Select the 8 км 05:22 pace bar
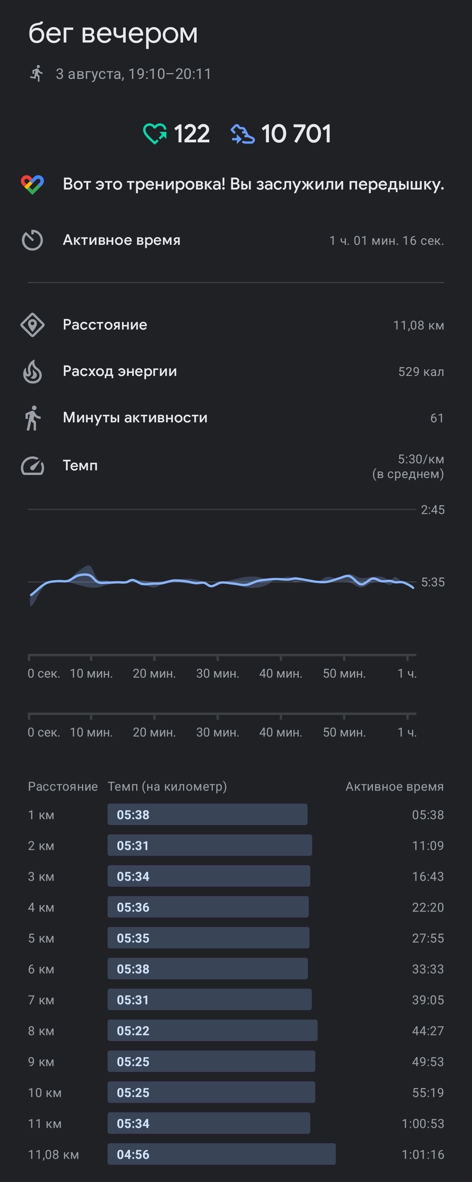 [212, 1031]
